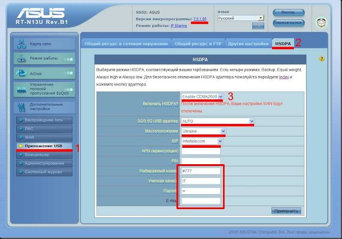Open Управление полосой пропускания EzQoS
Image resolution: width=342 pixels, height=239 pixels.
click(x=44, y=89)
